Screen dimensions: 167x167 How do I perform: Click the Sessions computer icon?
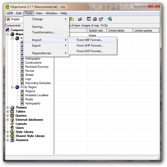click(x=12, y=140)
